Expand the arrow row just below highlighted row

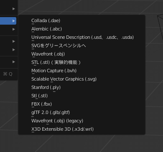tap(14, 29)
